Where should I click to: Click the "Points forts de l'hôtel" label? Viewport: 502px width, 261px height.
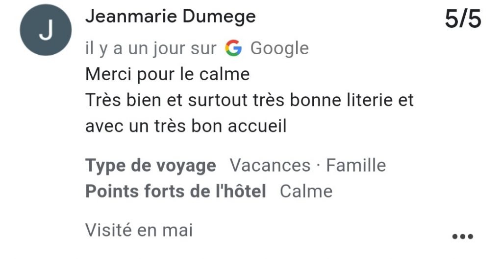tap(176, 191)
